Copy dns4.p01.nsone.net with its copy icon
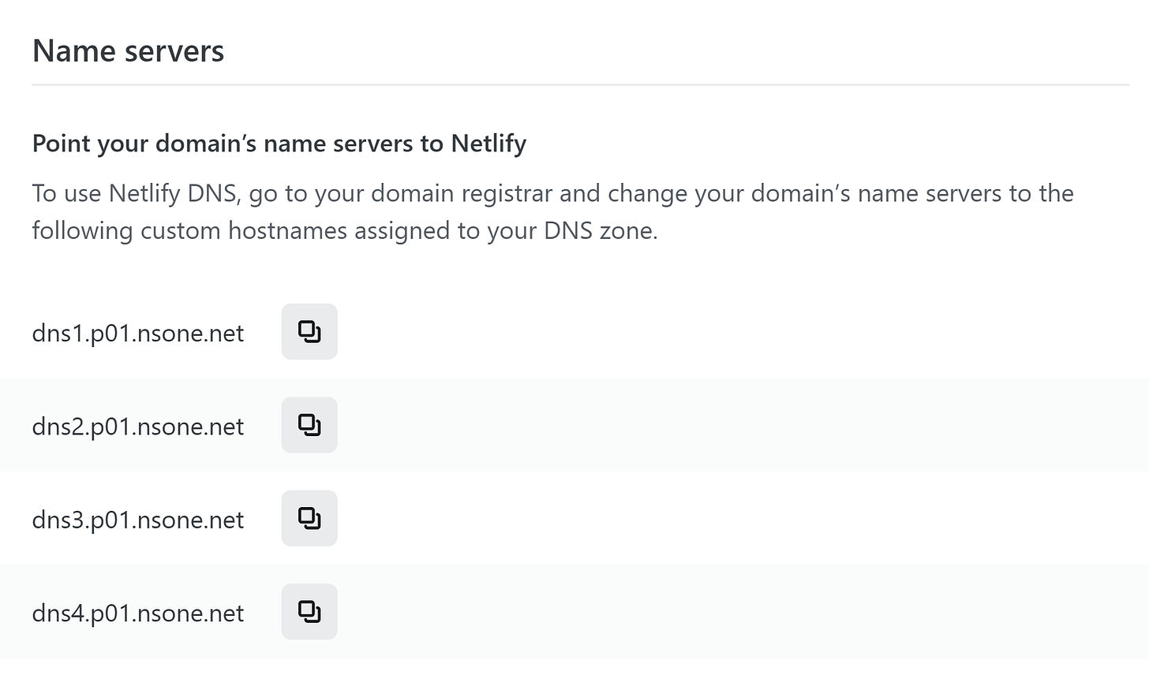 point(309,611)
